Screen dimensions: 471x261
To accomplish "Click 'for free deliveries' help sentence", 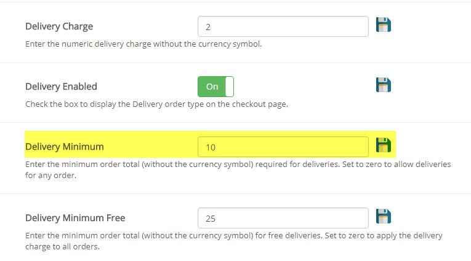I will 234,236.
